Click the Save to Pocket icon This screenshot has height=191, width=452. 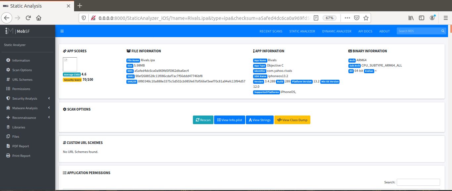(x=357, y=18)
